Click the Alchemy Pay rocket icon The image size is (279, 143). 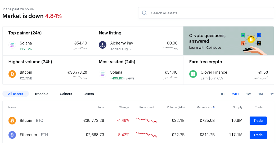(x=102, y=45)
